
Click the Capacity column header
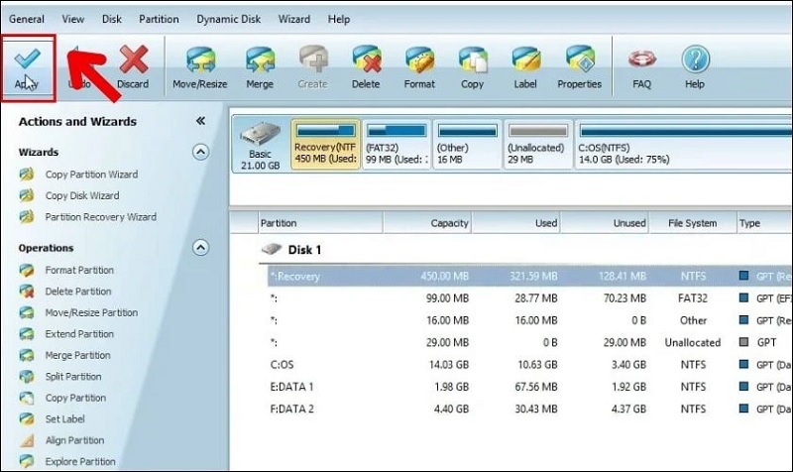coord(449,223)
